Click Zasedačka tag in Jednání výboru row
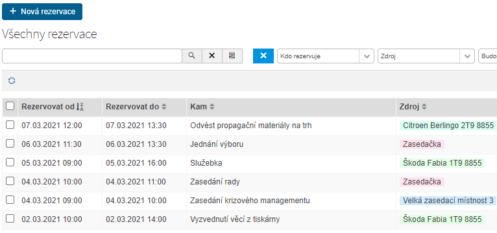497x233 pixels. click(422, 144)
